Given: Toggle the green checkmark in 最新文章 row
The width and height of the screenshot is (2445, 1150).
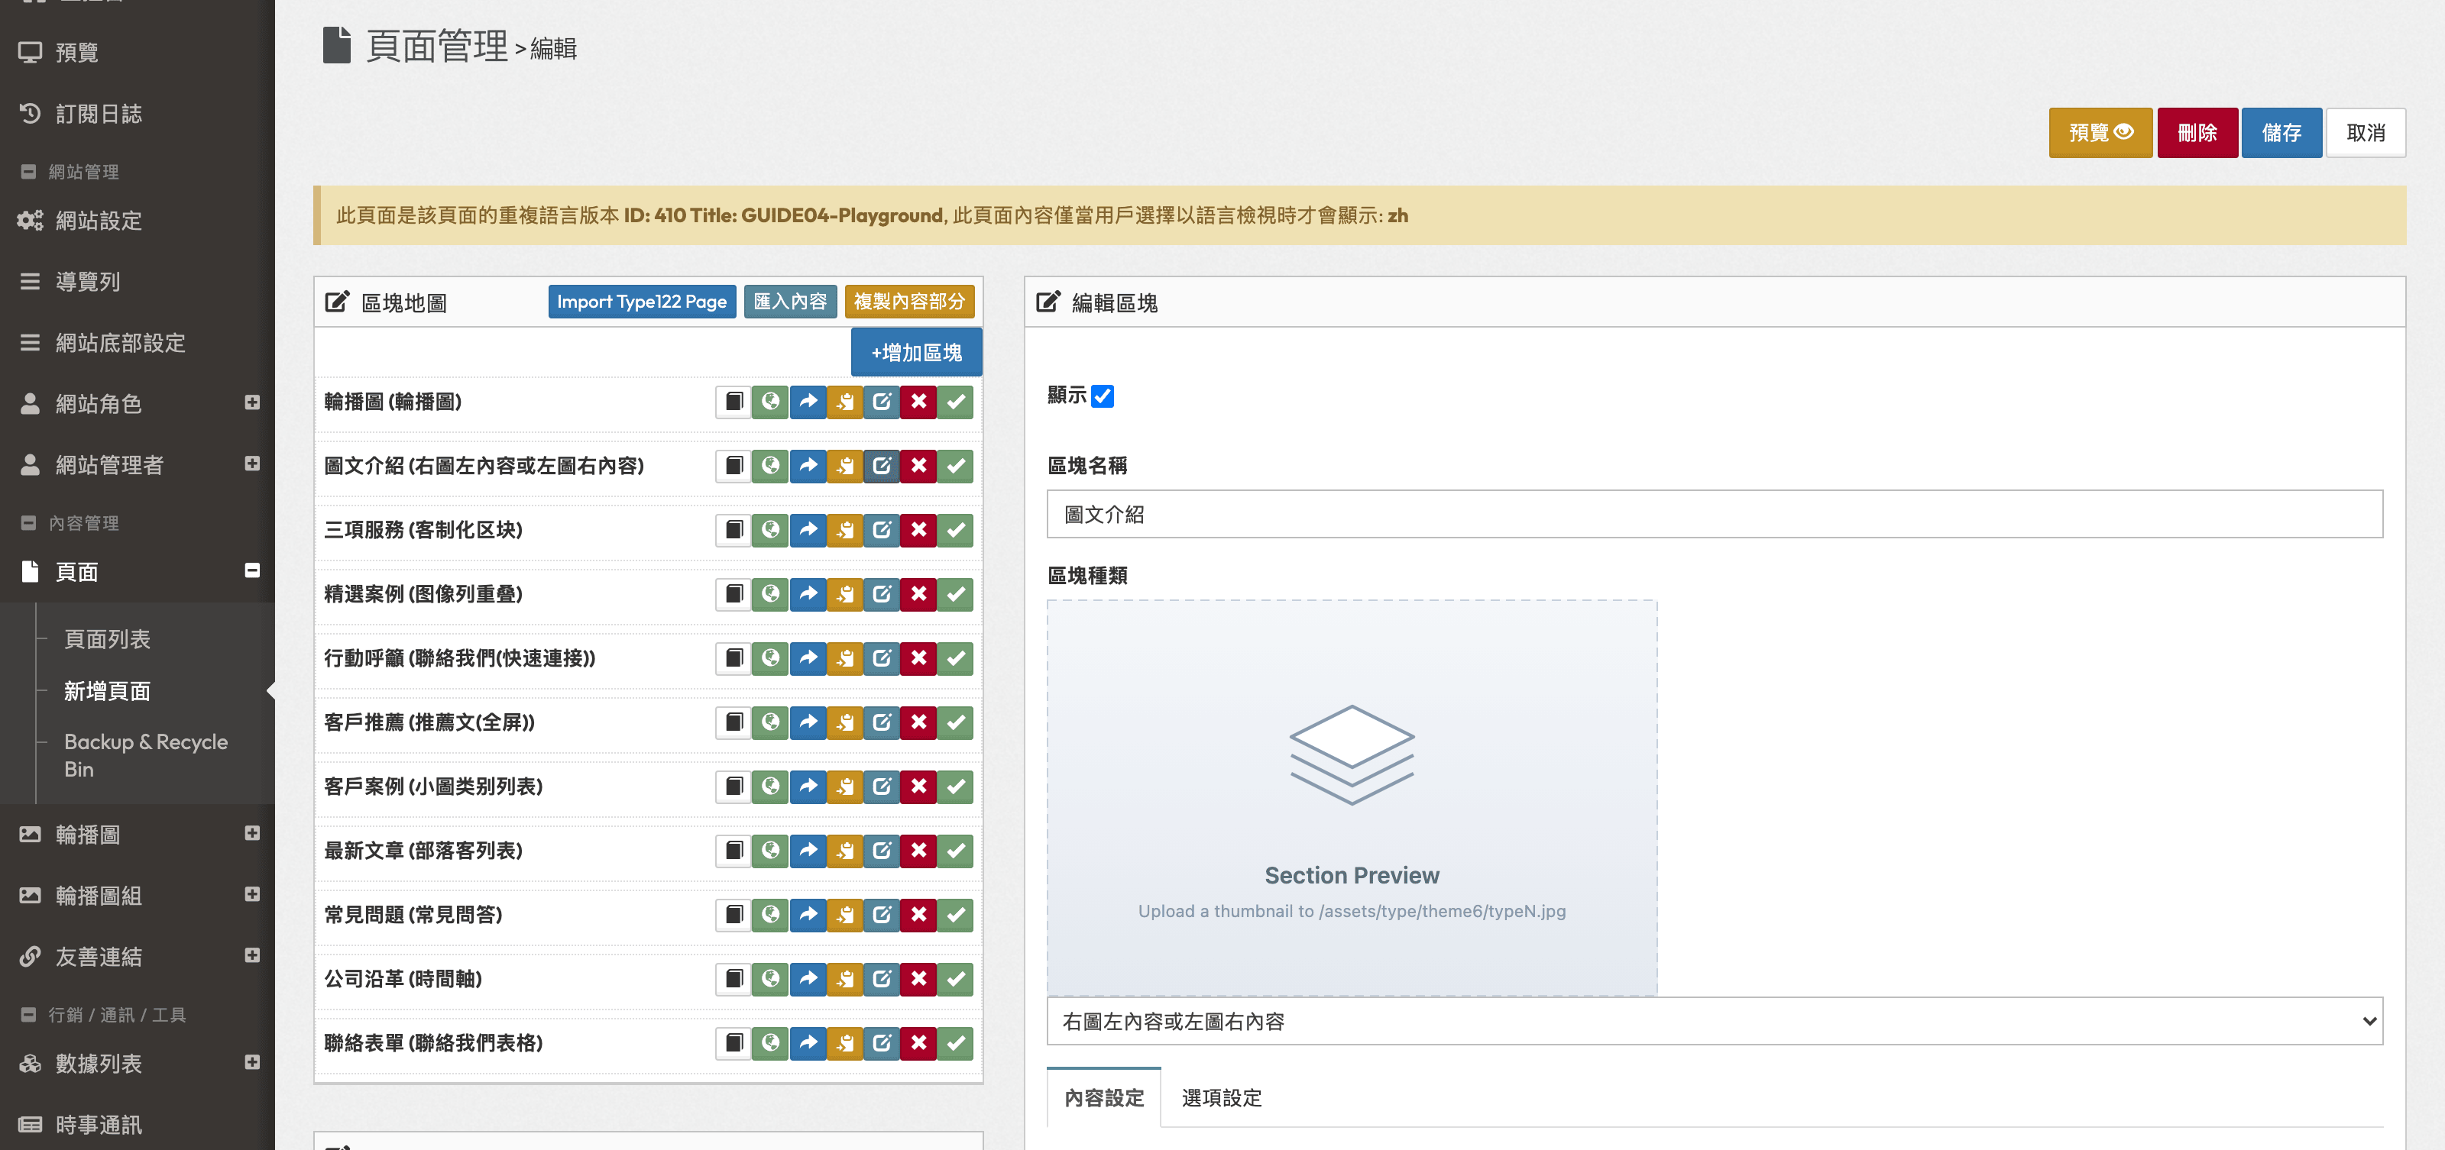Looking at the screenshot, I should point(956,851).
